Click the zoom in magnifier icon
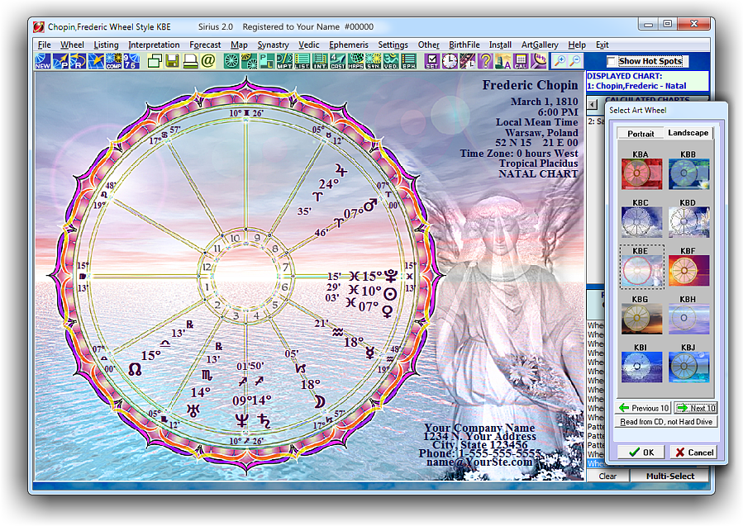Viewport: 743px width, 526px height. pyautogui.click(x=560, y=61)
